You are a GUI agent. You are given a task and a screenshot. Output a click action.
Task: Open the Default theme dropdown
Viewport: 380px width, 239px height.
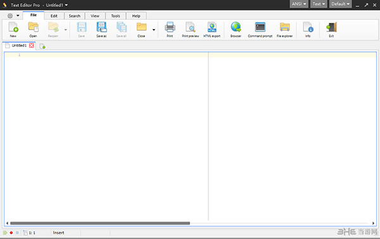coord(341,4)
